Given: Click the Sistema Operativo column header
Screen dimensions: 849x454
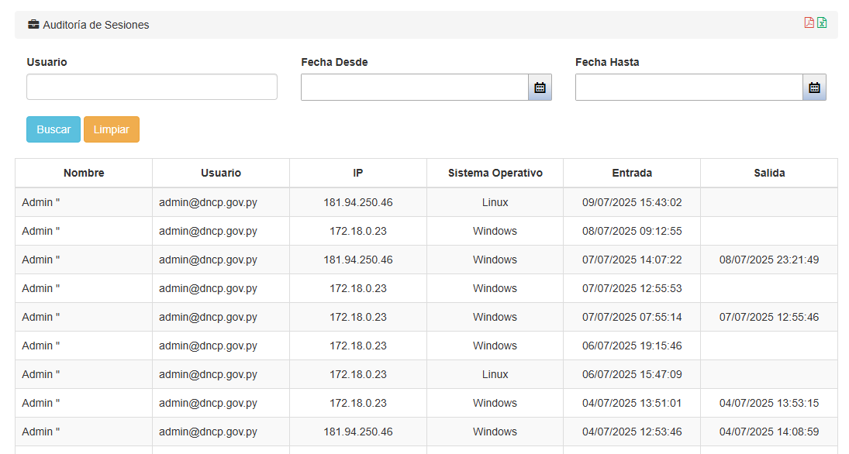Looking at the screenshot, I should 495,173.
